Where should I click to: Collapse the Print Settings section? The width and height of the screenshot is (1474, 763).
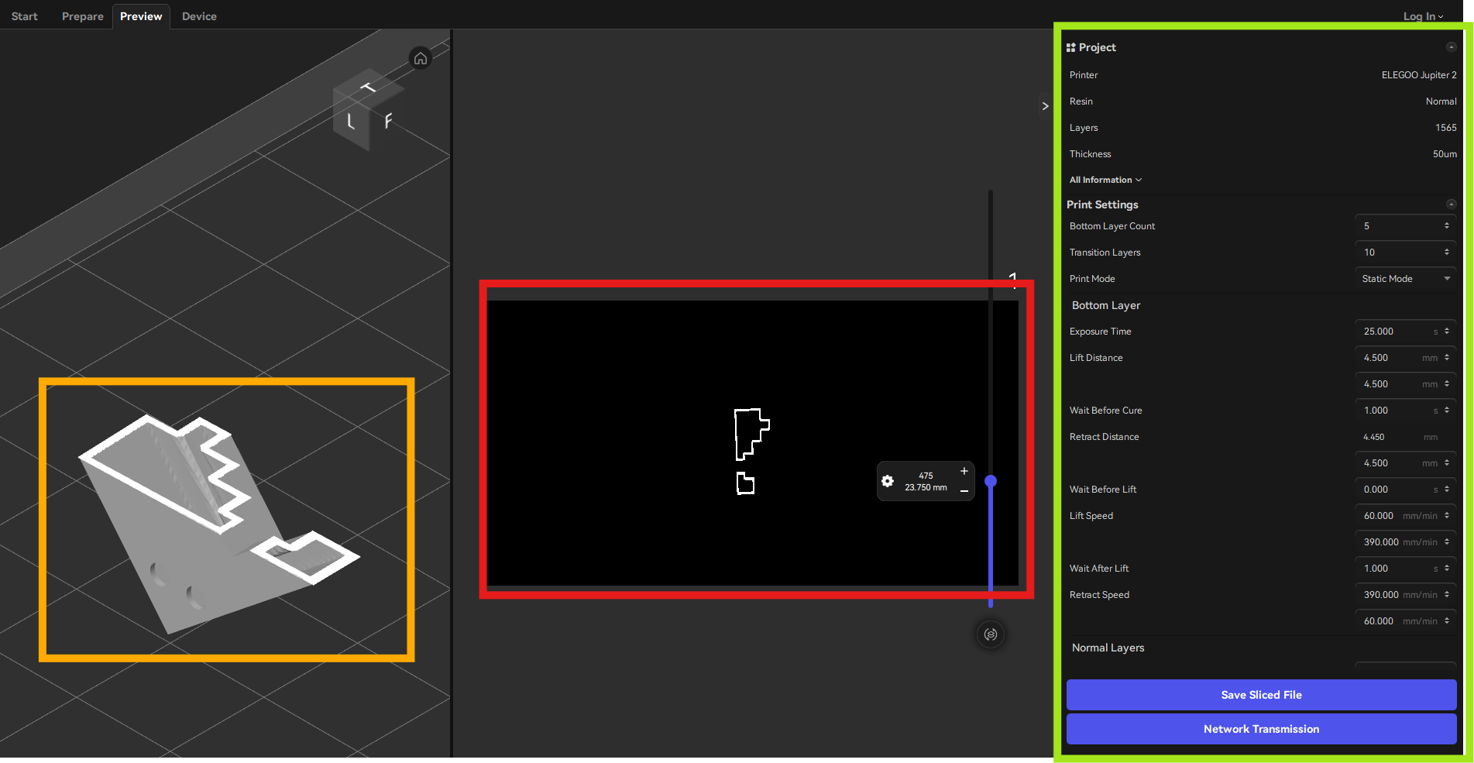coord(1451,204)
